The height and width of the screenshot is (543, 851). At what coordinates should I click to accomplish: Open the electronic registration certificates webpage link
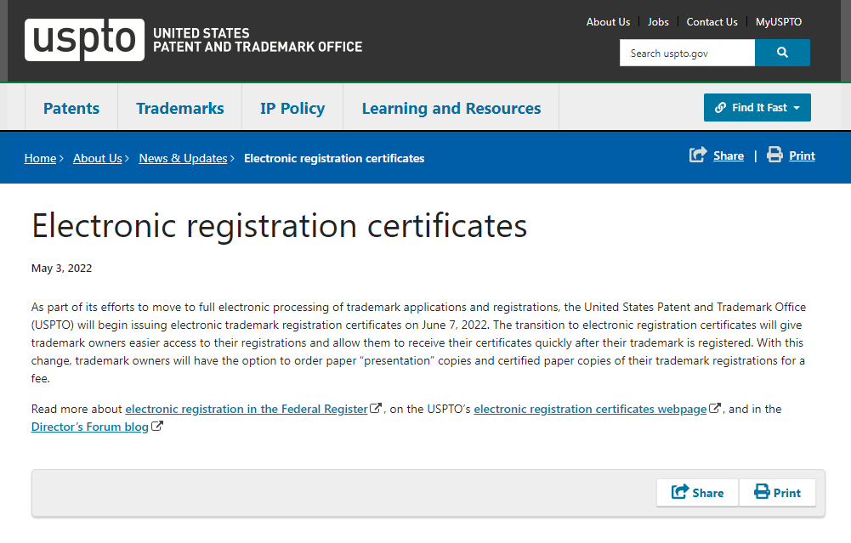point(590,409)
